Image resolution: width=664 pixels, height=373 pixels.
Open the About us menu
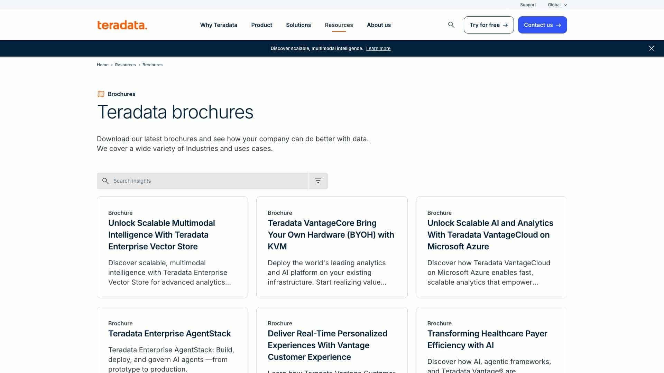point(379,25)
